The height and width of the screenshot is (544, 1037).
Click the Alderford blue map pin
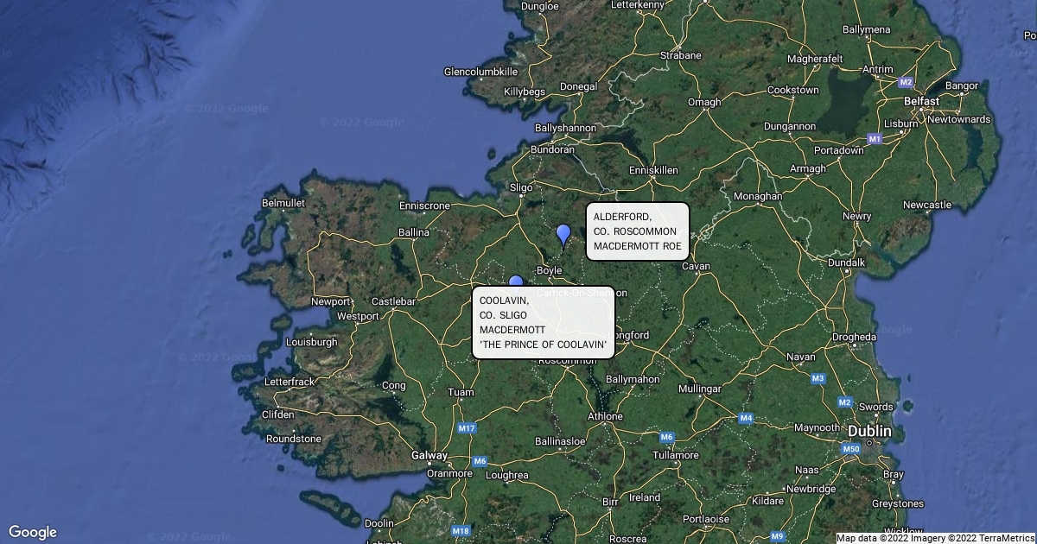coord(563,235)
